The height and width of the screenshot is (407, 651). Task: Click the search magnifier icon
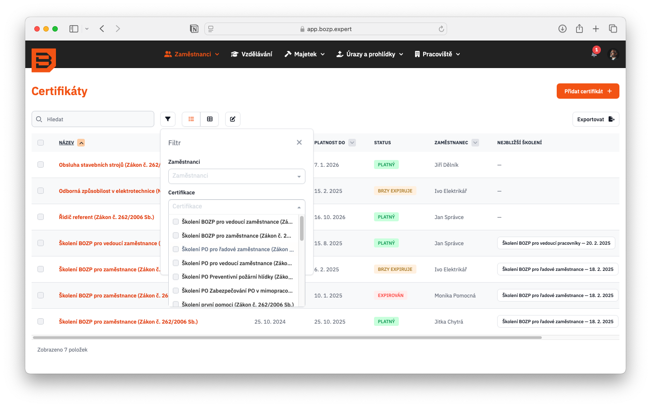(39, 119)
